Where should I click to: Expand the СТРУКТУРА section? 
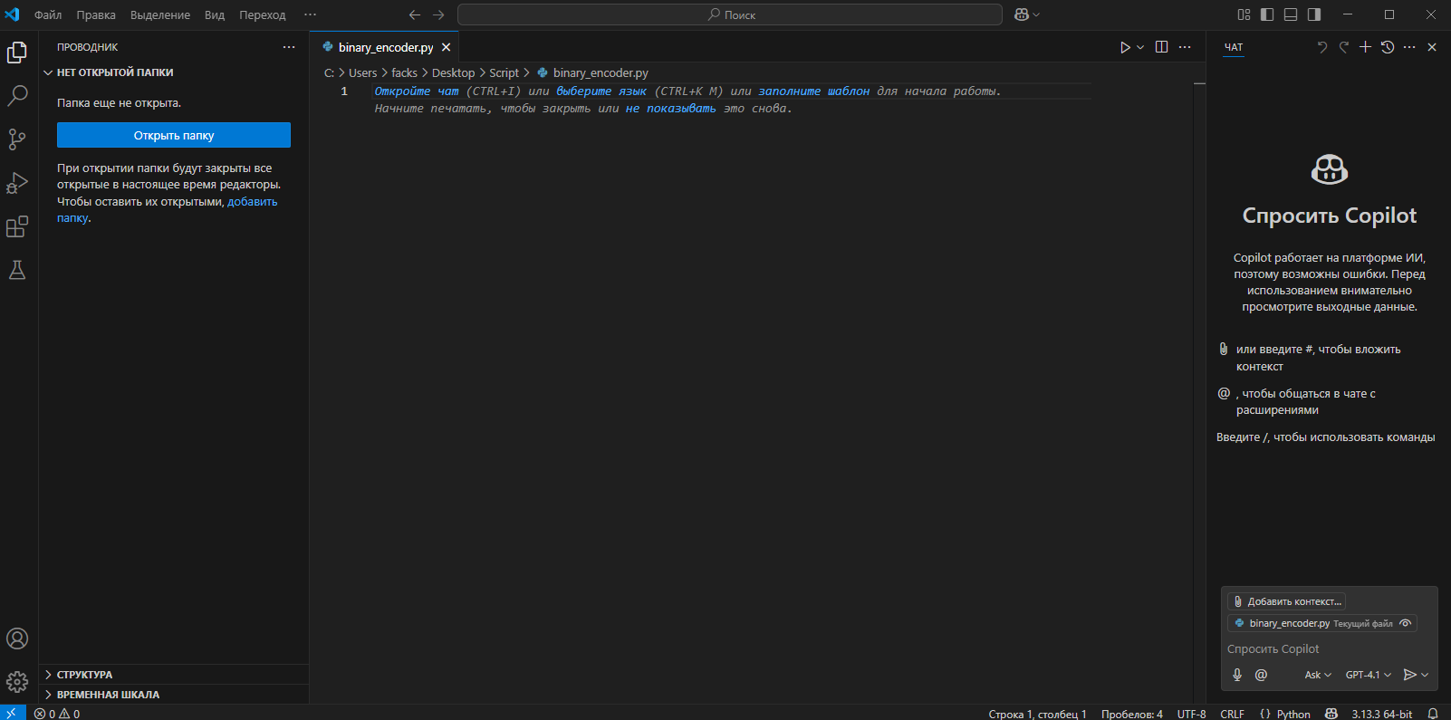click(84, 675)
